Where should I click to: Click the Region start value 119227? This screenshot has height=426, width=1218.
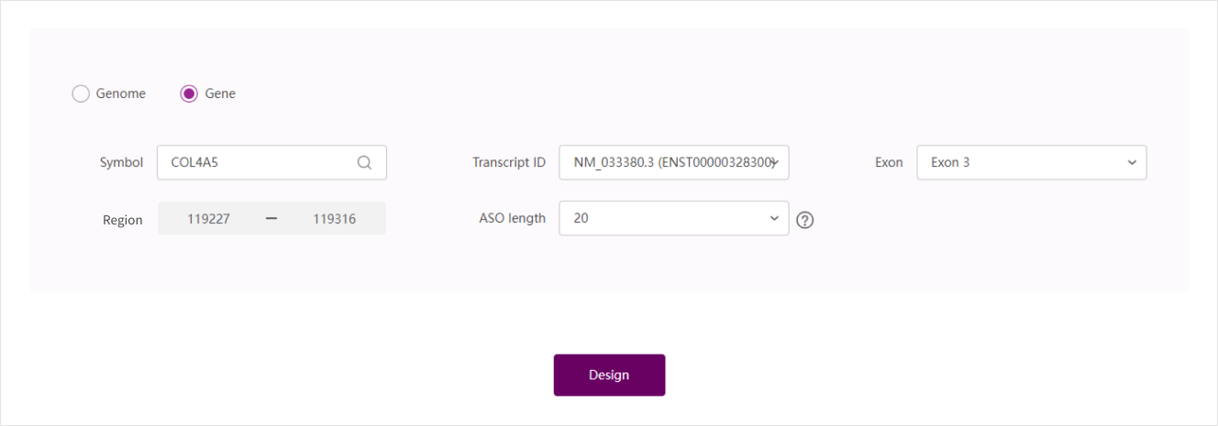tap(208, 219)
